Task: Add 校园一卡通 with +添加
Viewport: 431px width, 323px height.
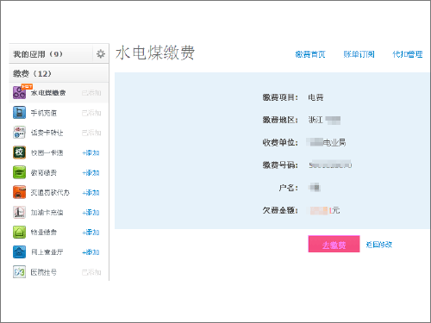Action: 91,152
